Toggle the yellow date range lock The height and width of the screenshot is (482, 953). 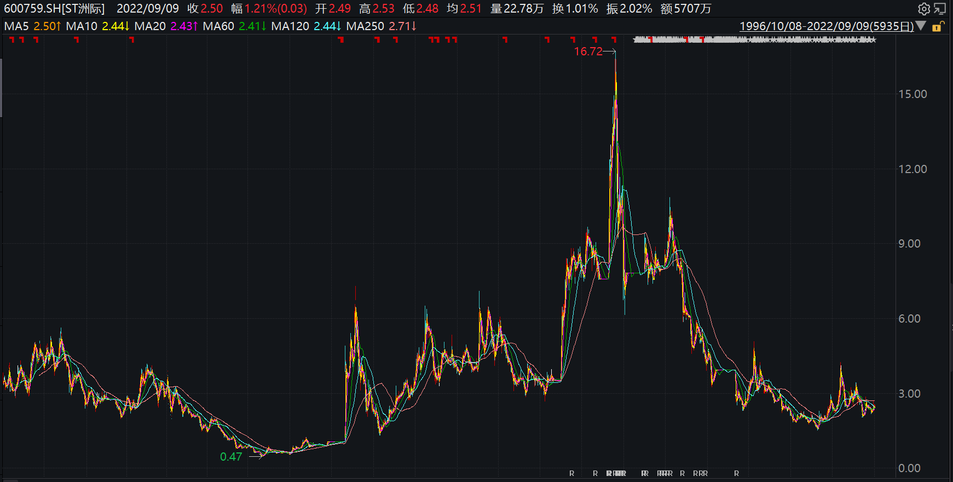pos(938,26)
